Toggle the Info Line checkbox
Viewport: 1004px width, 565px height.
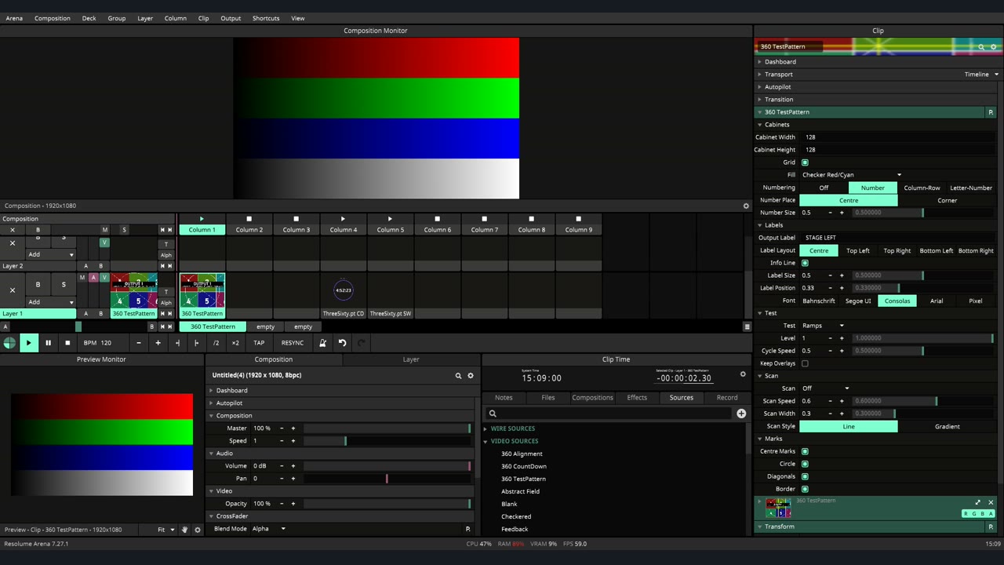tap(805, 263)
